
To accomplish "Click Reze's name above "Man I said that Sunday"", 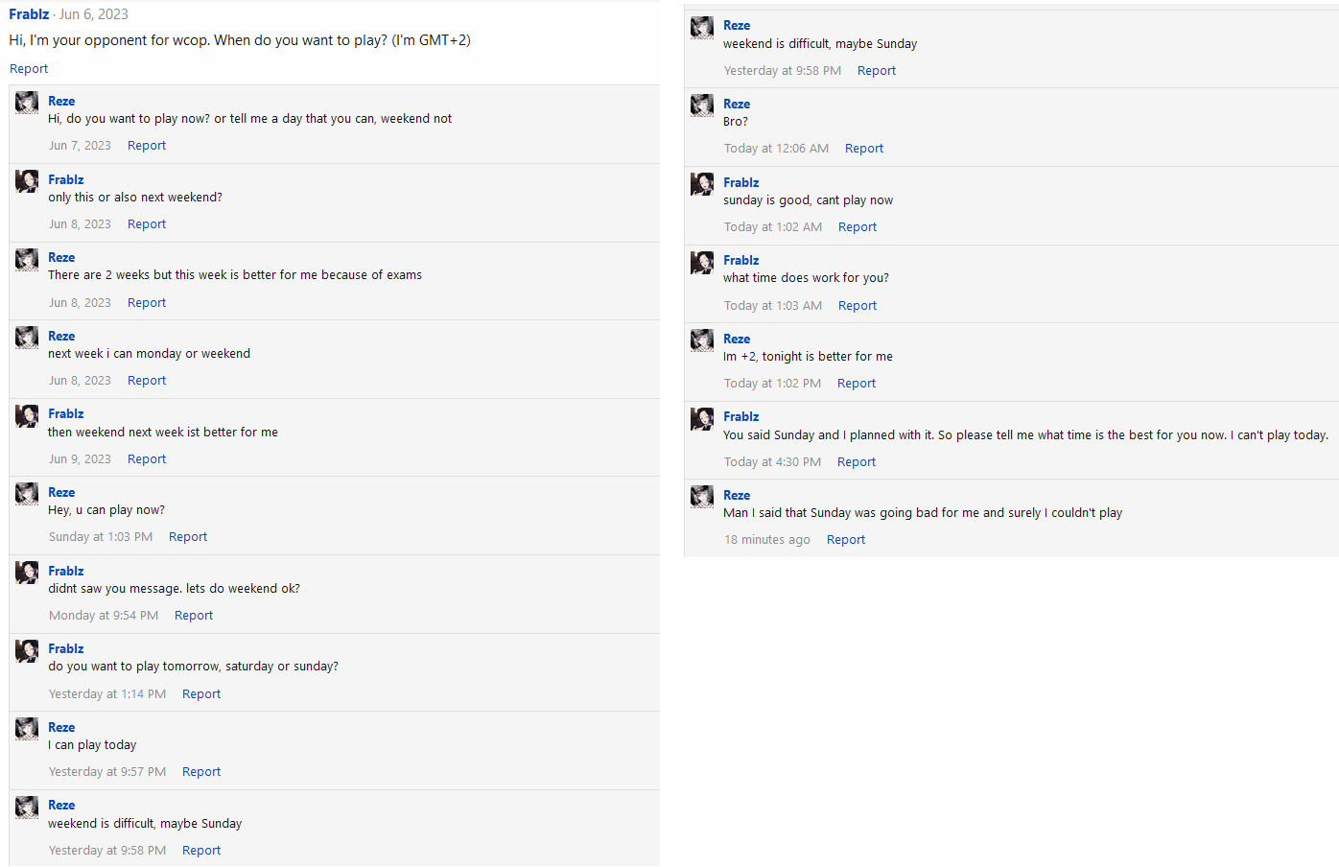I will tap(737, 496).
